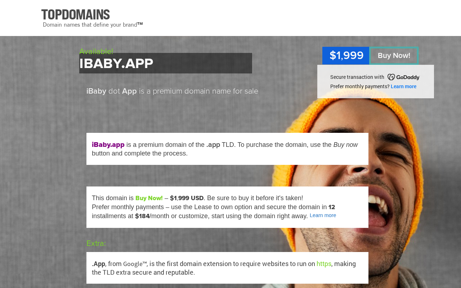
Task: Follow the green https link
Action: [x=324, y=264]
